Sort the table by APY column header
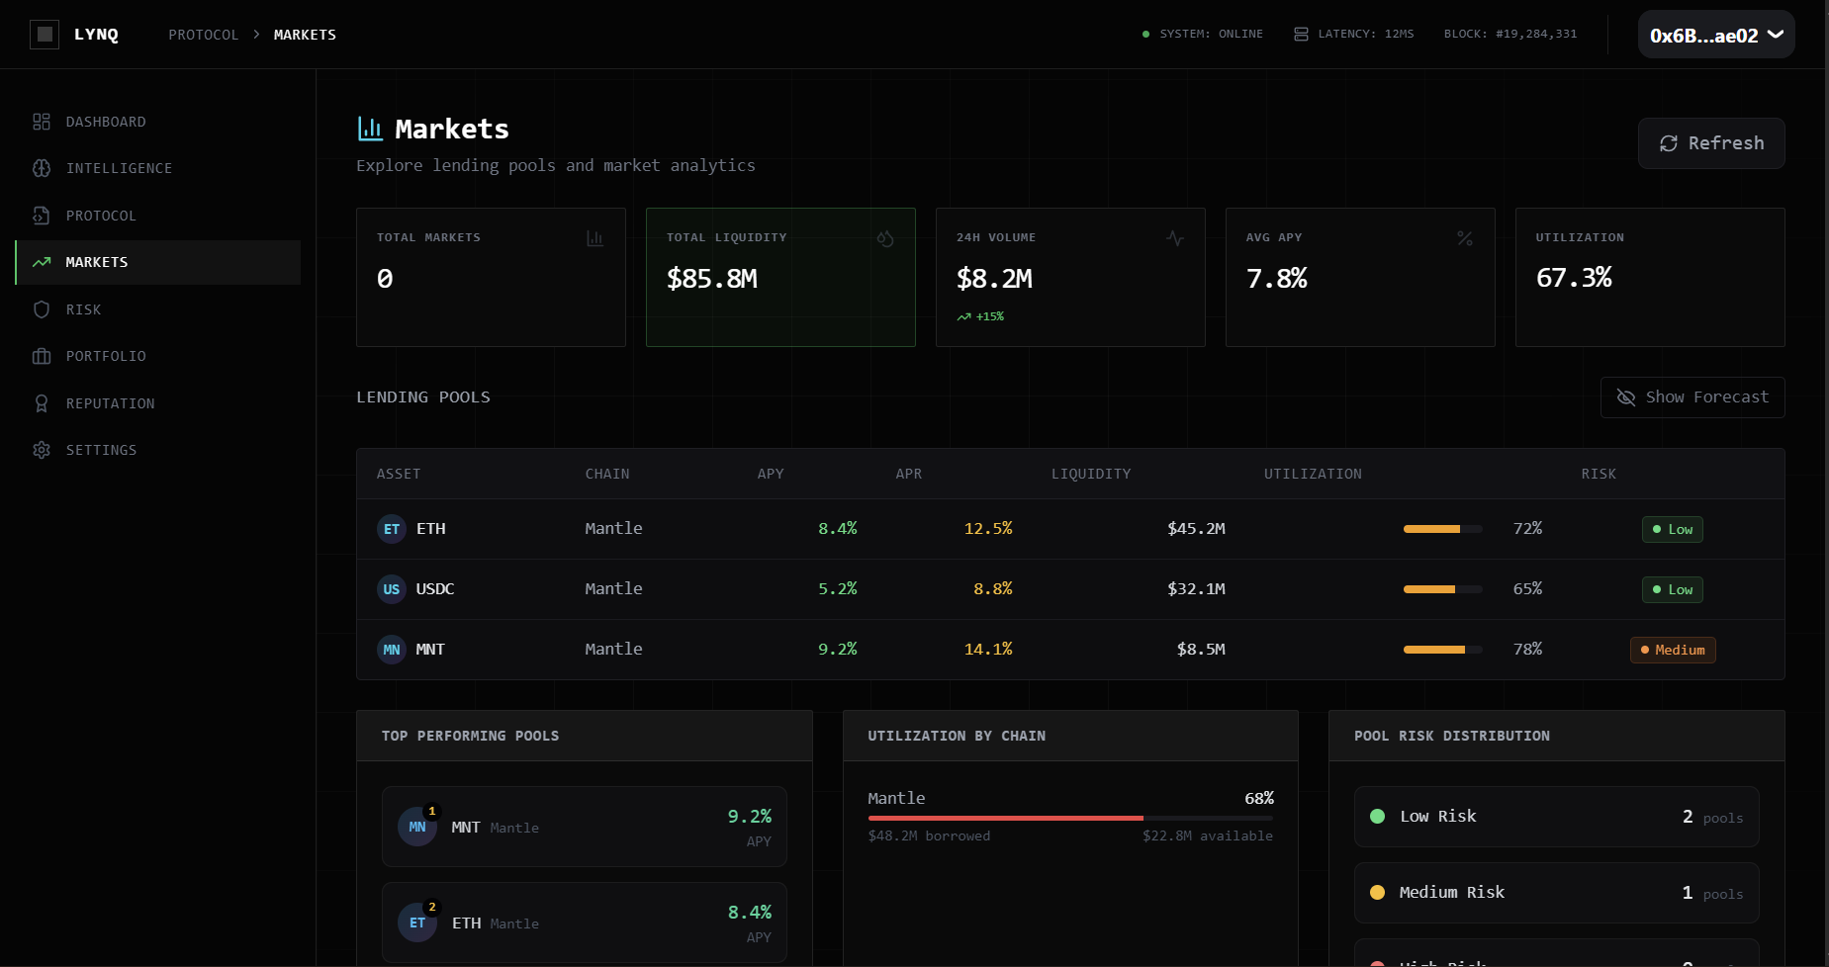 coord(770,474)
